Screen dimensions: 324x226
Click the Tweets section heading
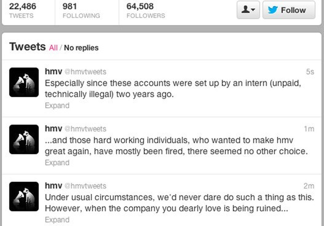(28, 47)
